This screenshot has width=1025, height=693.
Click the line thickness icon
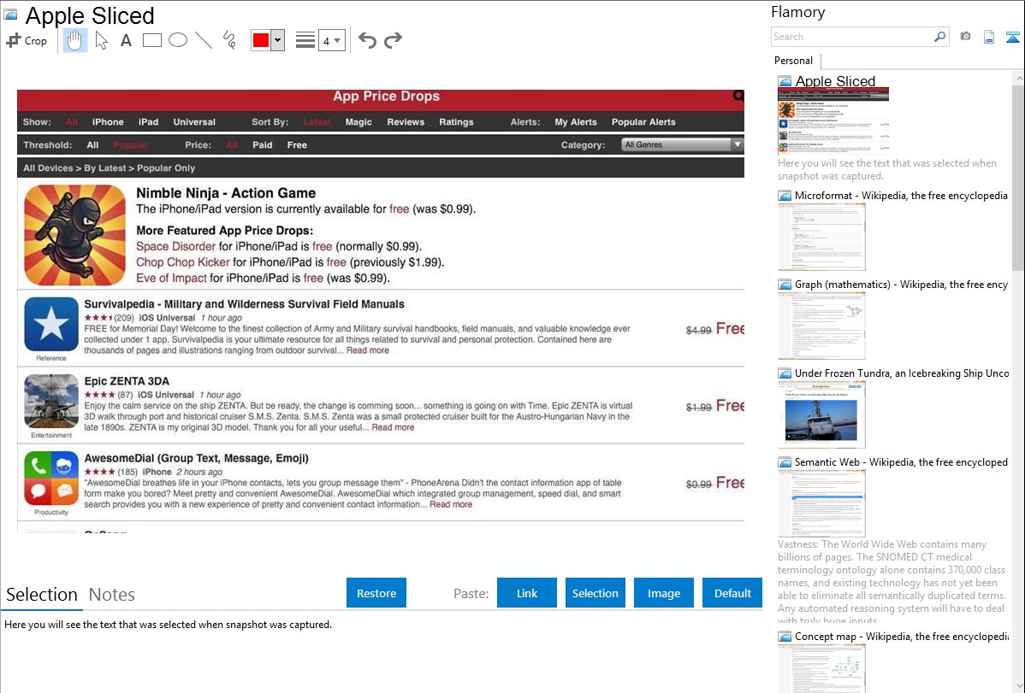305,40
